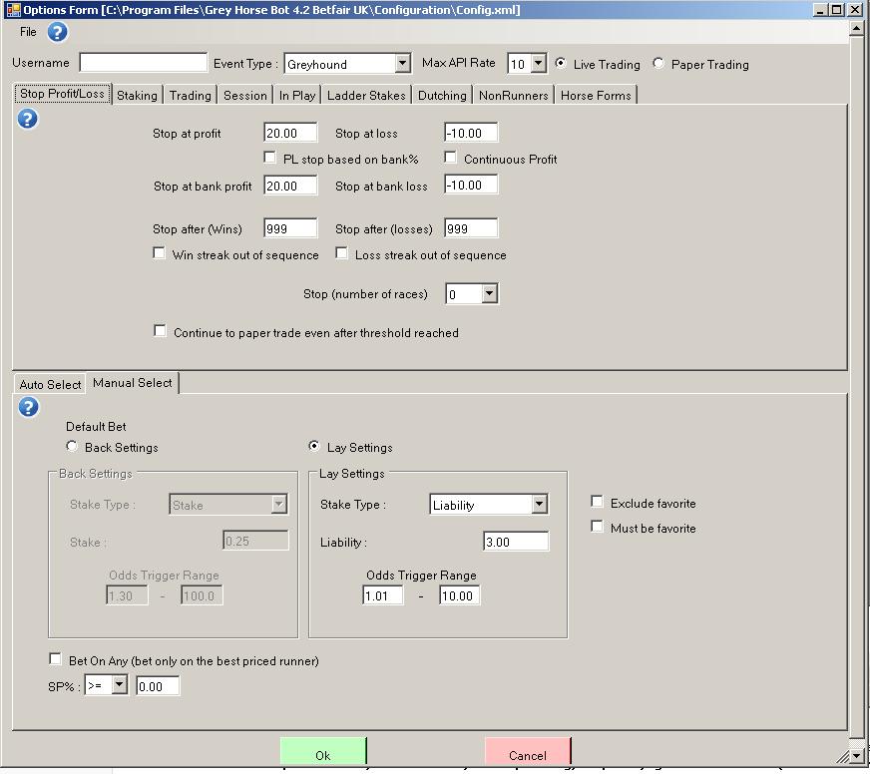
Task: Edit the Stop after (Wins) field
Action: pyautogui.click(x=290, y=228)
